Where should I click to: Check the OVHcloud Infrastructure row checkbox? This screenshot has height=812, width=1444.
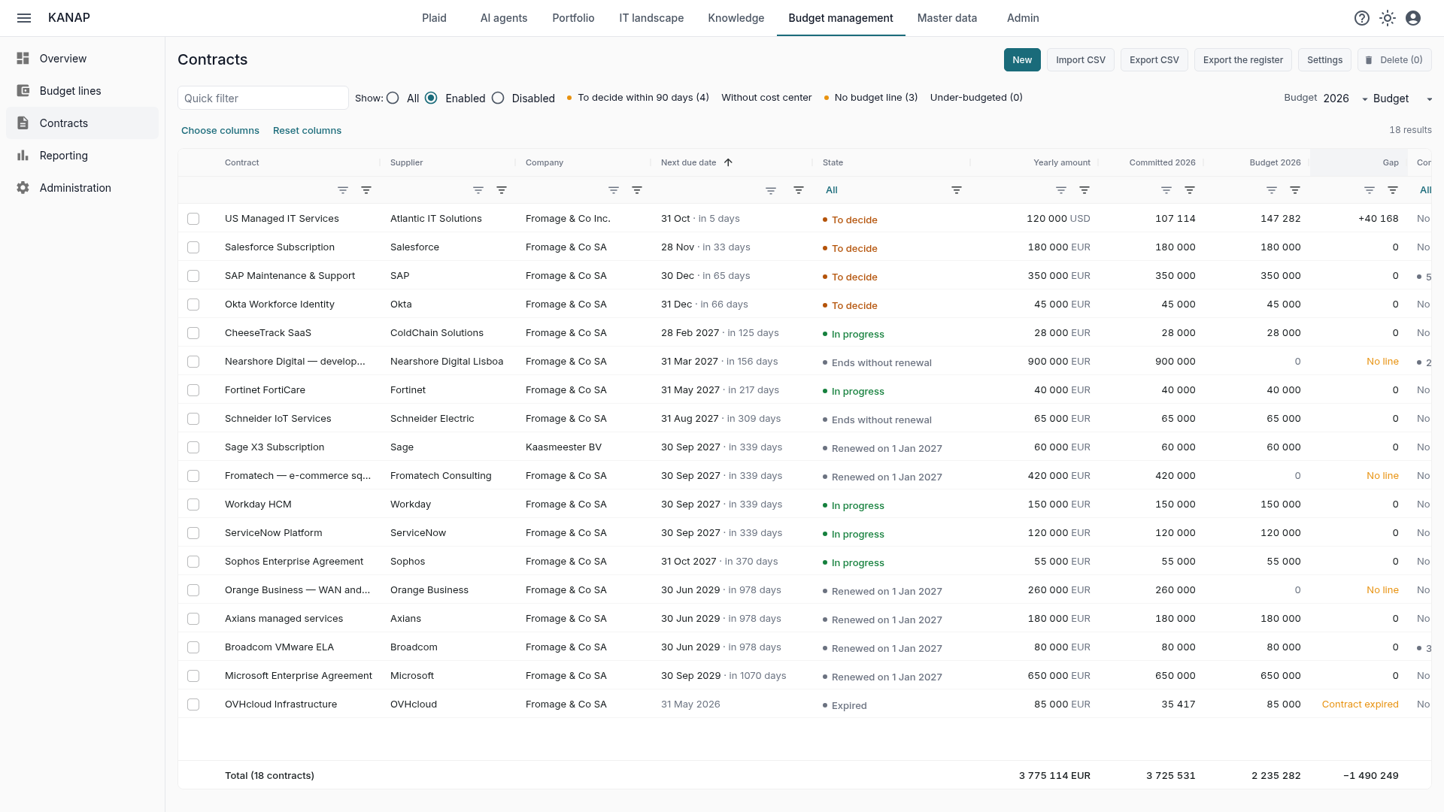tap(193, 704)
